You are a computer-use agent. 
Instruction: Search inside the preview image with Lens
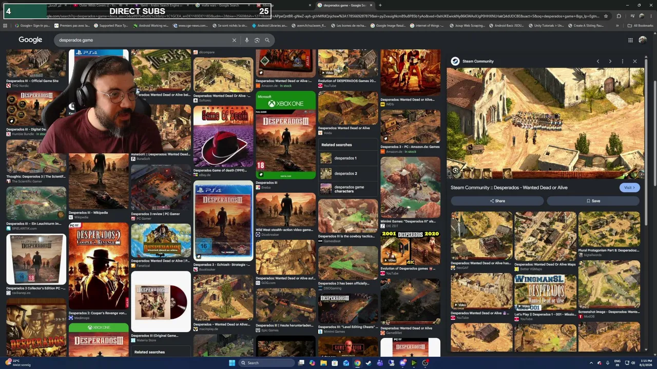click(x=455, y=171)
